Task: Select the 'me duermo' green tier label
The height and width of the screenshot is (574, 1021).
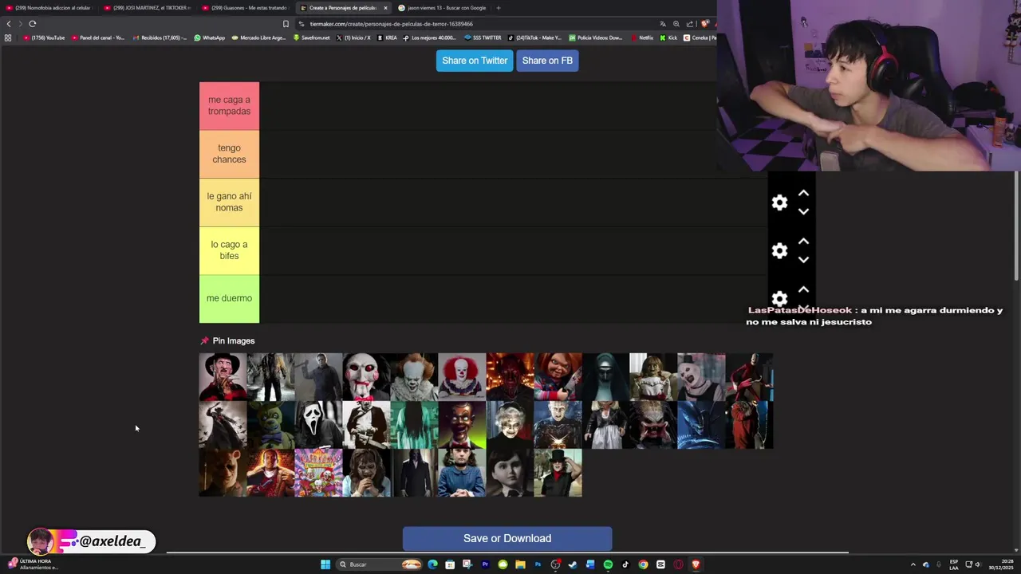Action: pyautogui.click(x=229, y=298)
